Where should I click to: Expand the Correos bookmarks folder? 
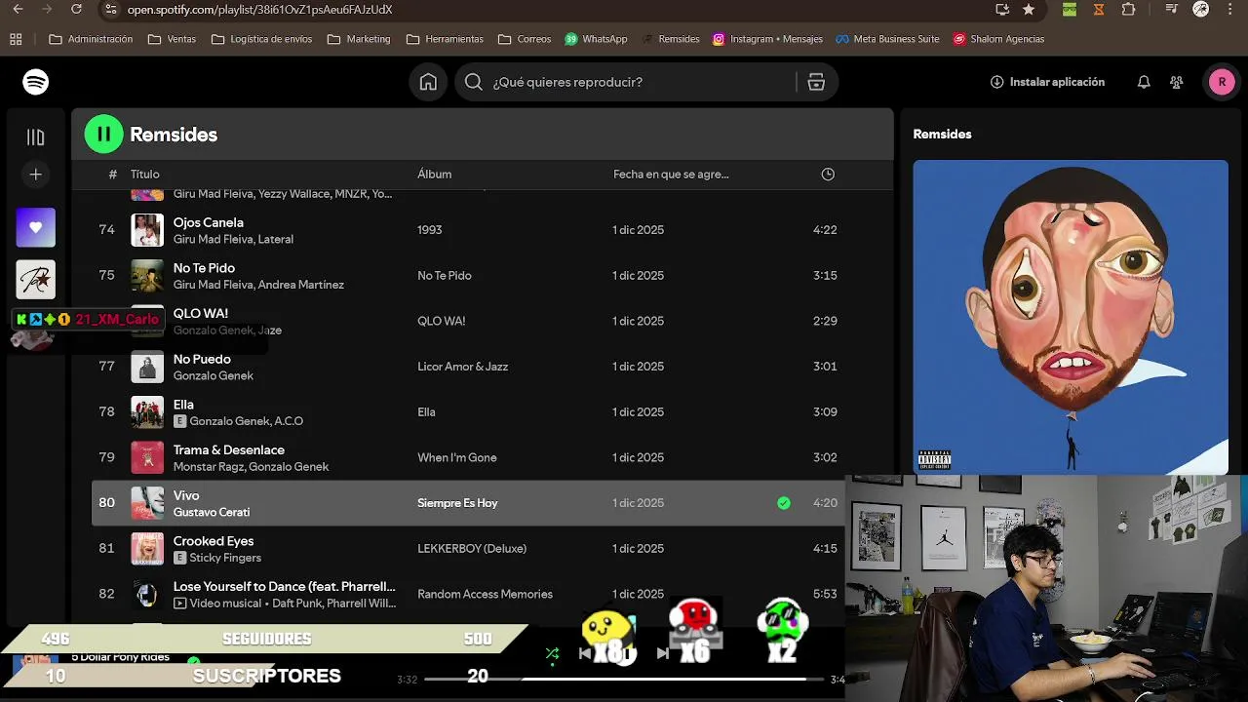525,39
